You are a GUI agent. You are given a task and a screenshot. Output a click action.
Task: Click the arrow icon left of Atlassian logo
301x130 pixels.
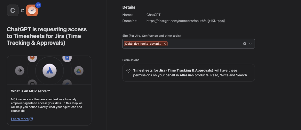[x=20, y=71]
